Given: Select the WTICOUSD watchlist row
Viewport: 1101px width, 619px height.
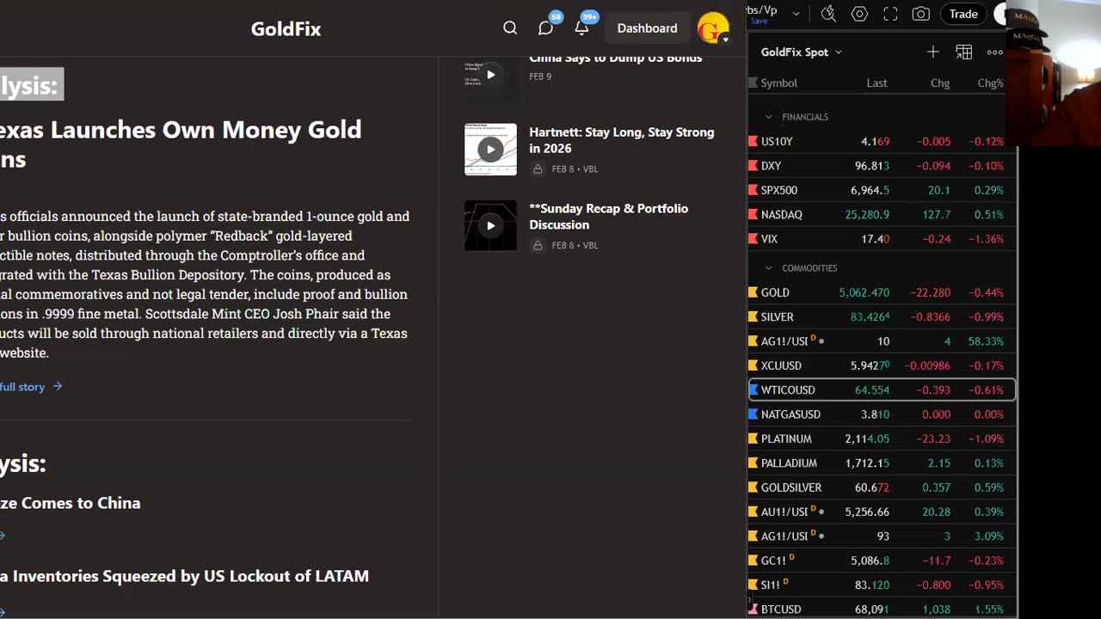Looking at the screenshot, I should [x=882, y=390].
